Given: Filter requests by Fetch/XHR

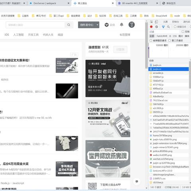Looking at the screenshot, I should (162, 36).
